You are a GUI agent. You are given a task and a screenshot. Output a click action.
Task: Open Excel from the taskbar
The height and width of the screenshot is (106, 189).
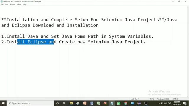pyautogui.click(x=98, y=103)
